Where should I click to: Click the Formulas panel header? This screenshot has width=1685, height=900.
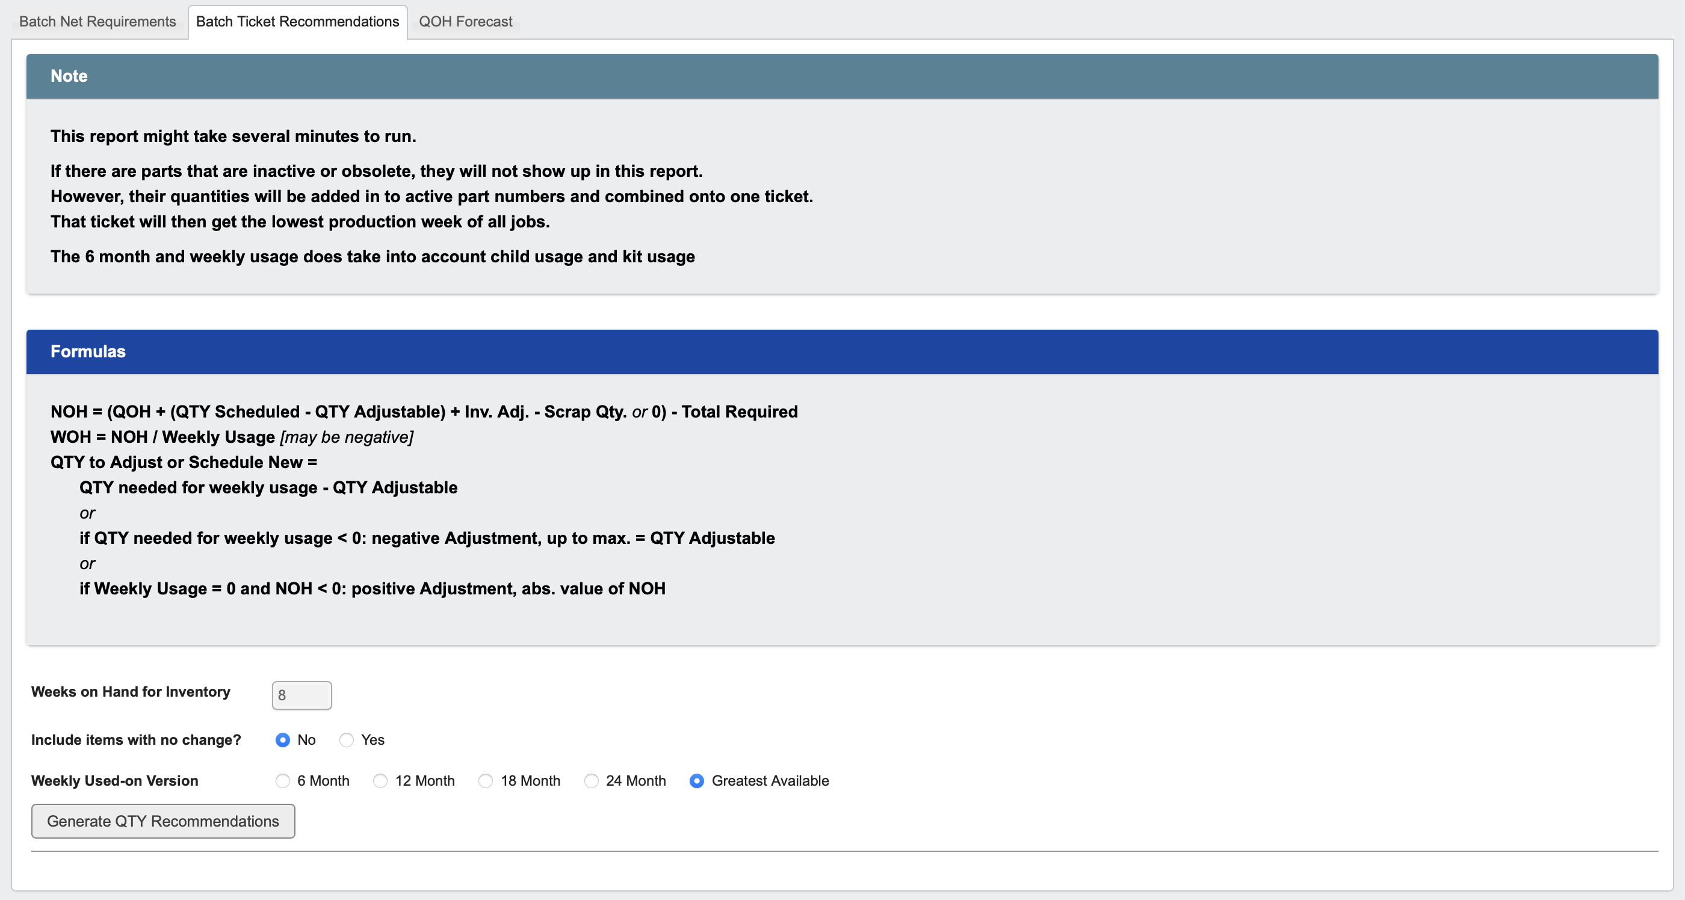(88, 351)
